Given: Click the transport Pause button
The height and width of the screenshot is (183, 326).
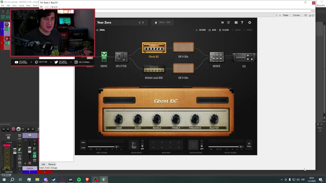Looking at the screenshot, I should 33,129.
